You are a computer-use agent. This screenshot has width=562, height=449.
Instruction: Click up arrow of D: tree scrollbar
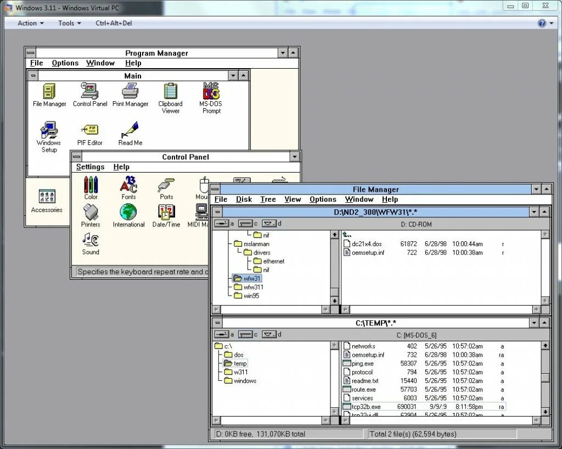[x=334, y=235]
